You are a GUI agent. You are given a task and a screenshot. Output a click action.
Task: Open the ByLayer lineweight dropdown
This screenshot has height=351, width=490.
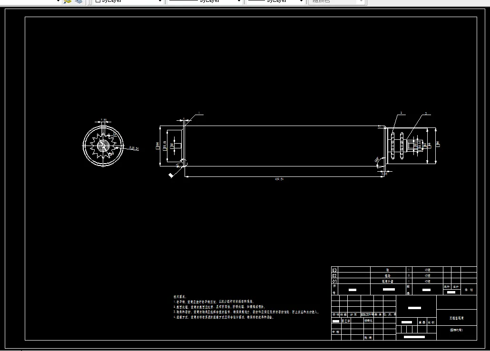point(275,1)
